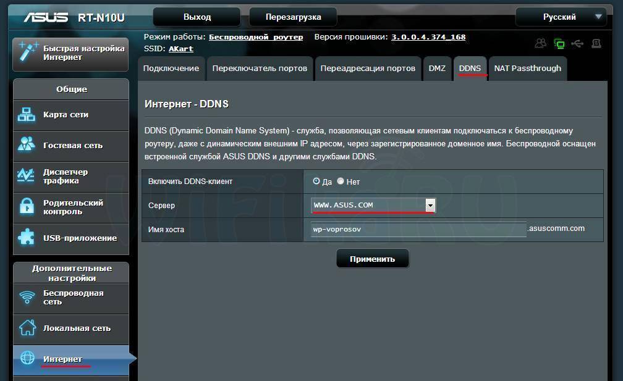The height and width of the screenshot is (381, 623).
Task: Click the Parental Control padlock icon
Action: click(27, 207)
